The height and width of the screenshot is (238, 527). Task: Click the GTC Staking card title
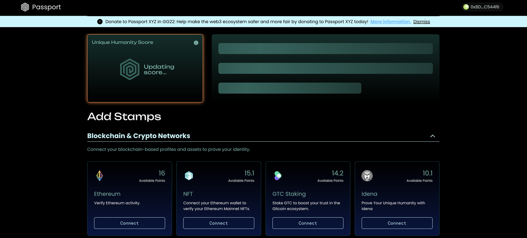(289, 194)
